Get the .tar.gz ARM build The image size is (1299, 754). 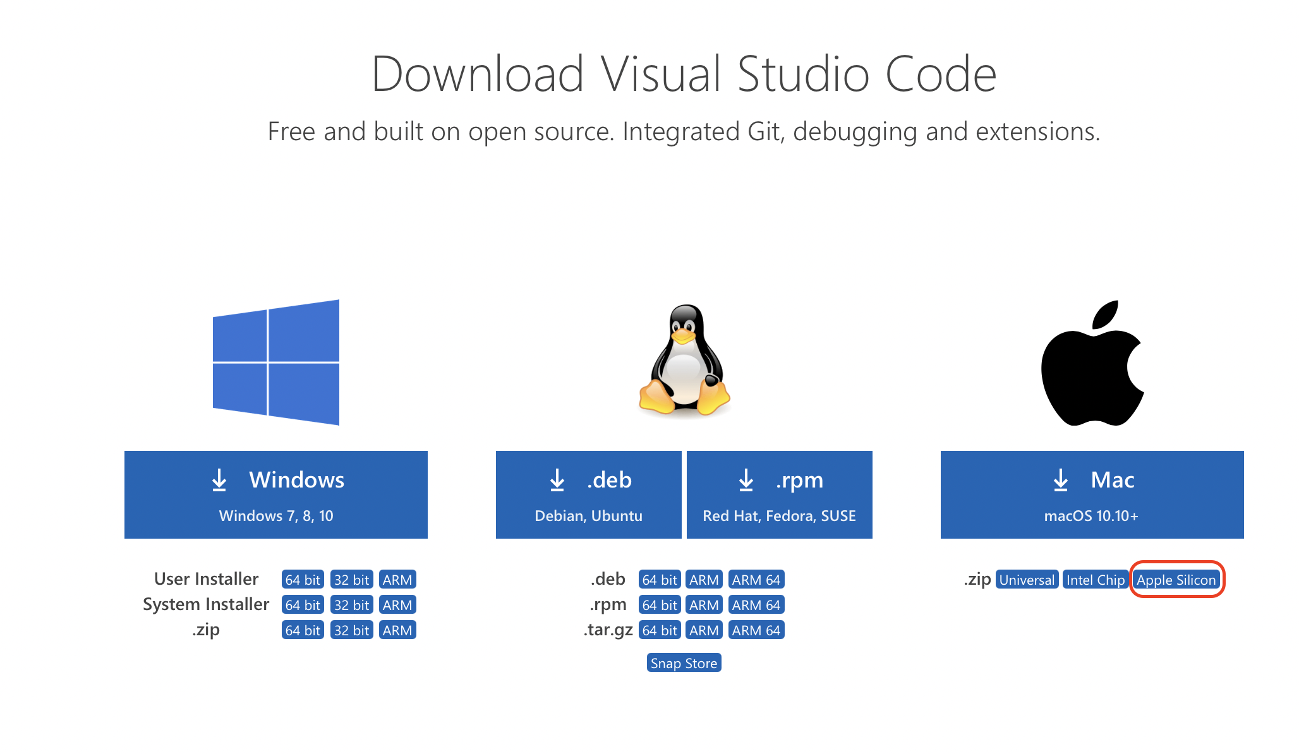click(704, 630)
